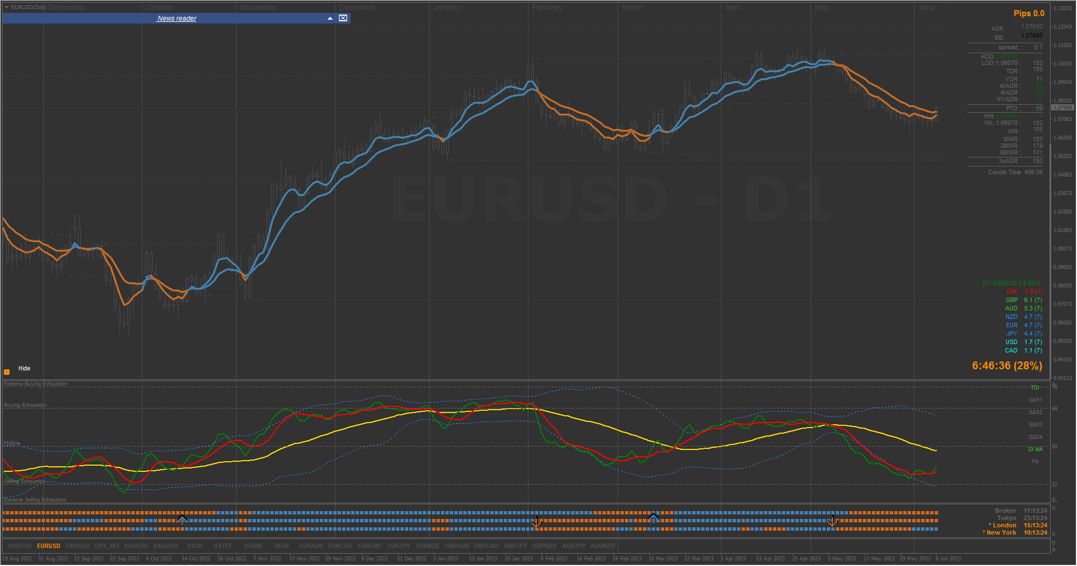Click the current price marker on scale

click(x=1062, y=108)
